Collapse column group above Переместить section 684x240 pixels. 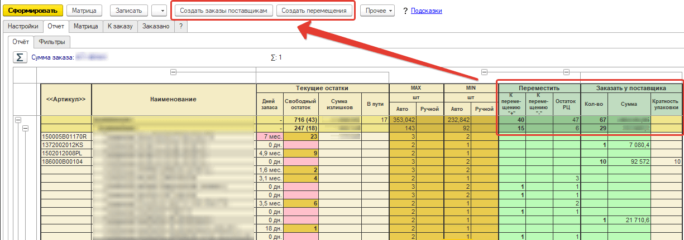(484, 71)
